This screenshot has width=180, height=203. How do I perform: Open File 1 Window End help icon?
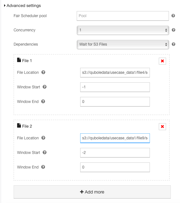click(43, 101)
